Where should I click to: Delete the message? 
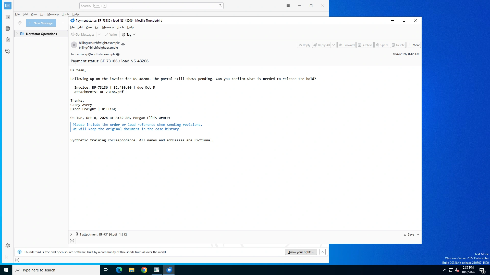pyautogui.click(x=398, y=45)
